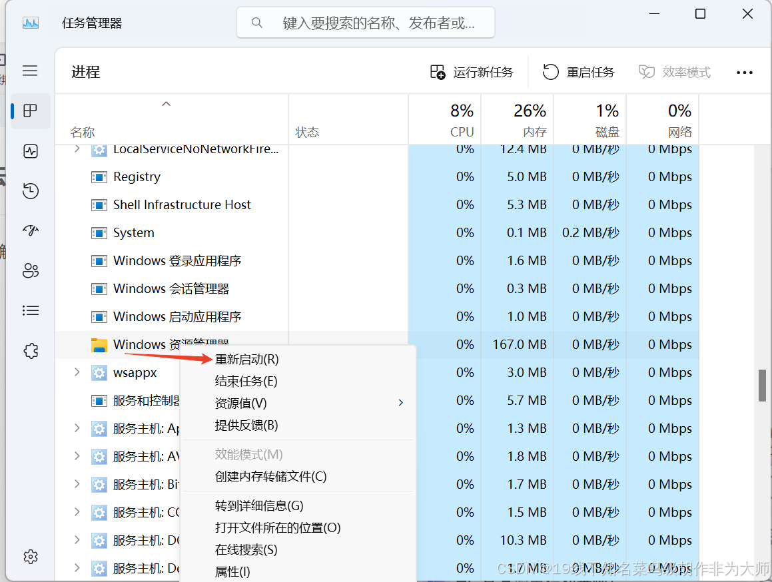Sort by the 网络 column header
This screenshot has height=582, width=772.
[663, 120]
